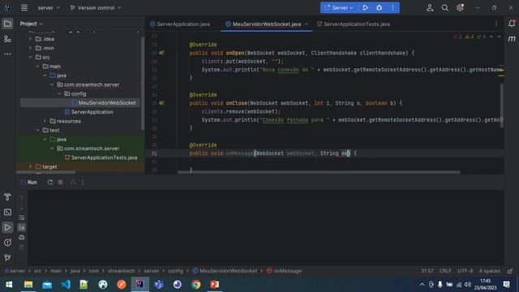This screenshot has height=292, width=519.
Task: Collapse the main folder
Action: (x=38, y=67)
